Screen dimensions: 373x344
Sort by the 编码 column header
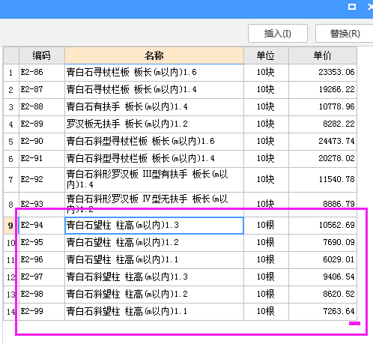click(x=42, y=55)
